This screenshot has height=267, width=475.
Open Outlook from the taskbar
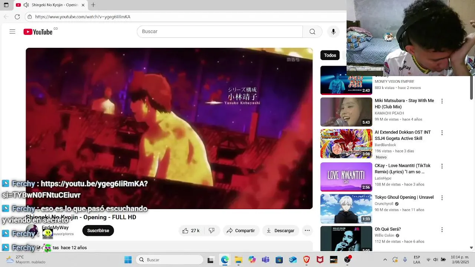[293, 260]
